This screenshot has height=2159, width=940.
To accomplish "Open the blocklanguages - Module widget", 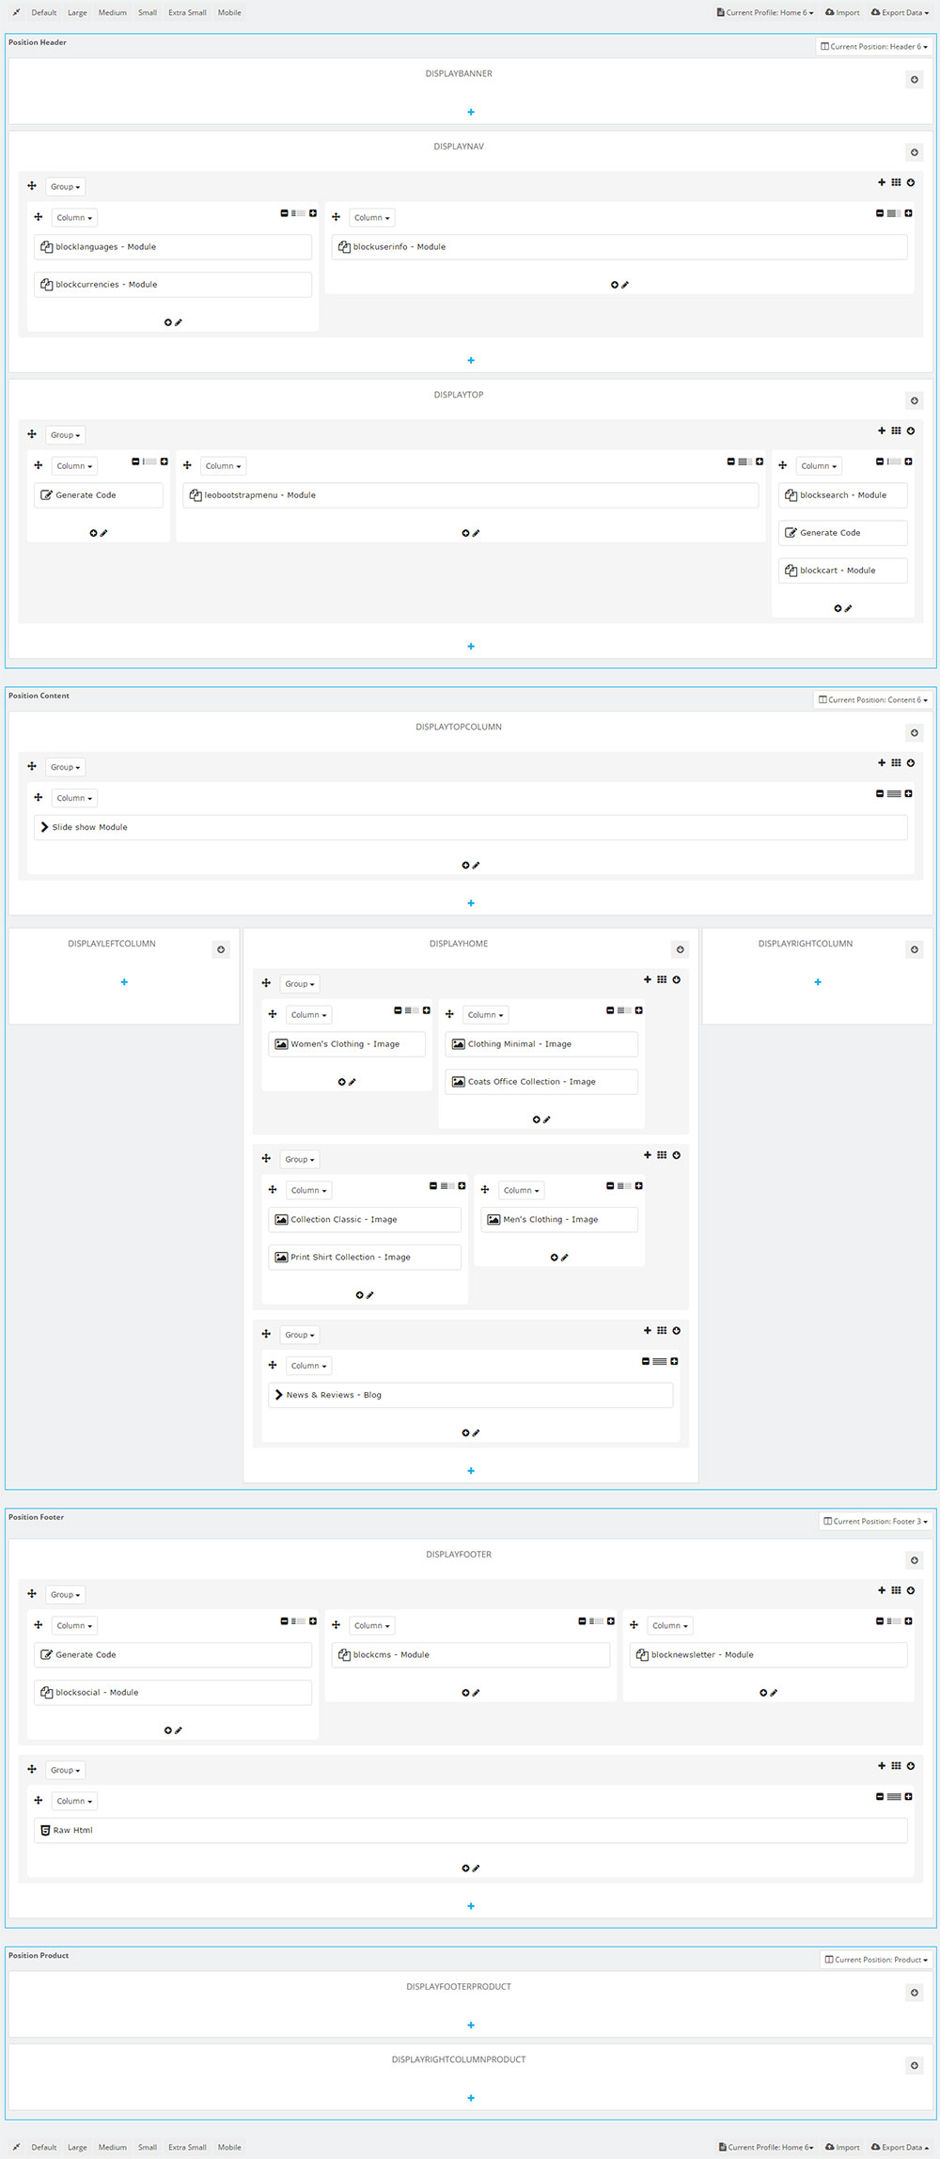I will click(173, 247).
